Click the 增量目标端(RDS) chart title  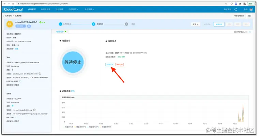[68, 98]
